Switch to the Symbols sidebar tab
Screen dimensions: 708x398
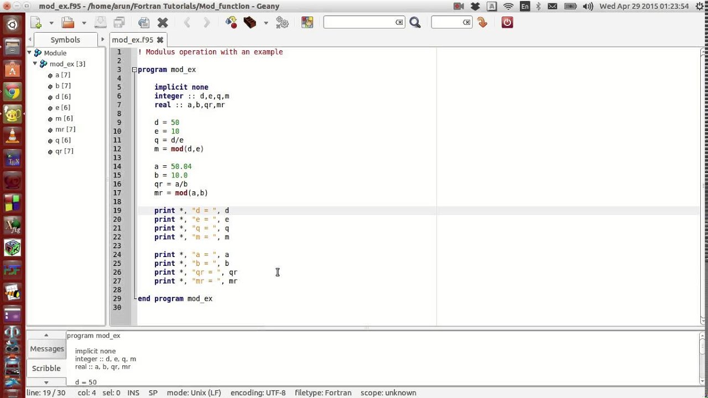(65, 40)
